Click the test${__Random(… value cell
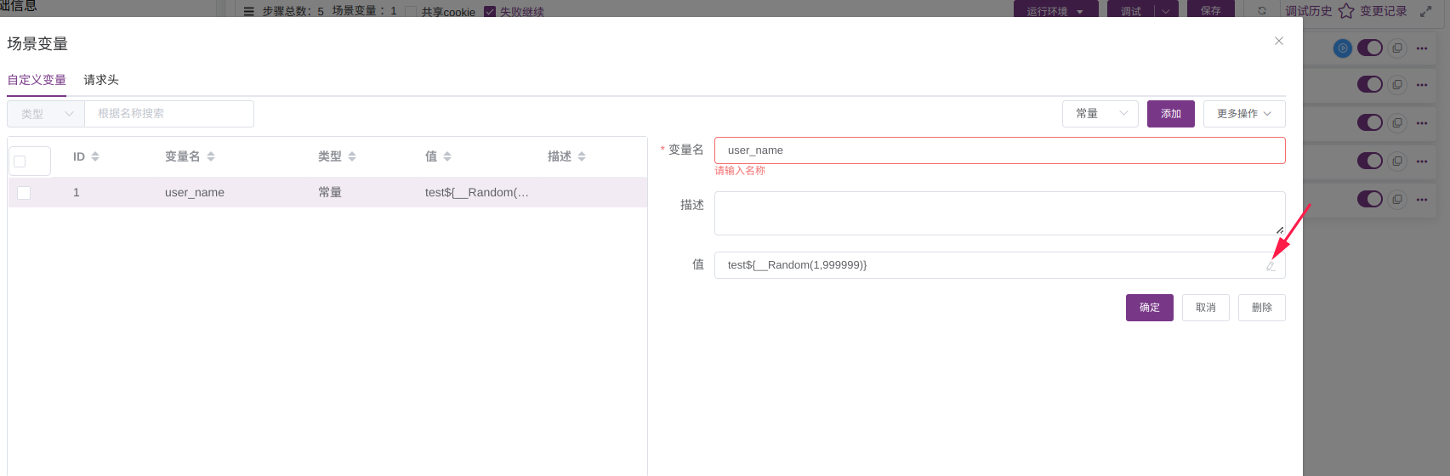Viewport: 1450px width, 476px height. pyautogui.click(x=477, y=193)
